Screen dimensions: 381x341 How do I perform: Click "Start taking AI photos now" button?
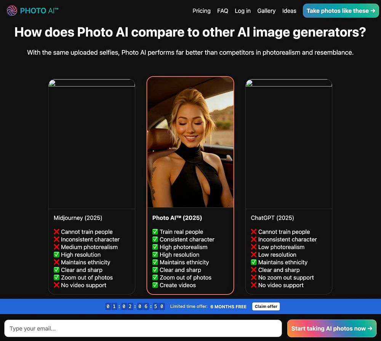coord(332,328)
